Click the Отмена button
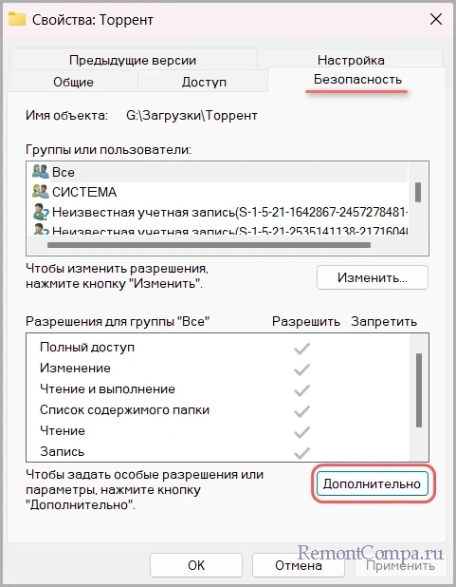456x587 pixels. coord(299,565)
